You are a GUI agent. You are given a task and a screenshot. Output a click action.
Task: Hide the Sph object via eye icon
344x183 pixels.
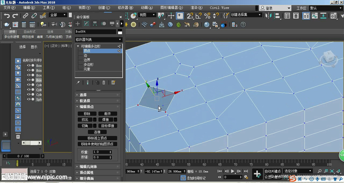(29, 99)
